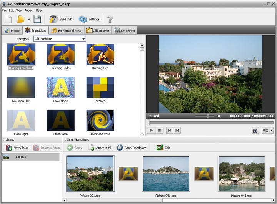Screen dimensions: 277x204
Task: Select the Burning Fade transition
Action: click(61, 57)
